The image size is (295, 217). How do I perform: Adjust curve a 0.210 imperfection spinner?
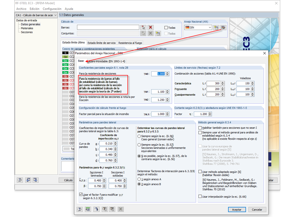pyautogui.click(x=116, y=143)
